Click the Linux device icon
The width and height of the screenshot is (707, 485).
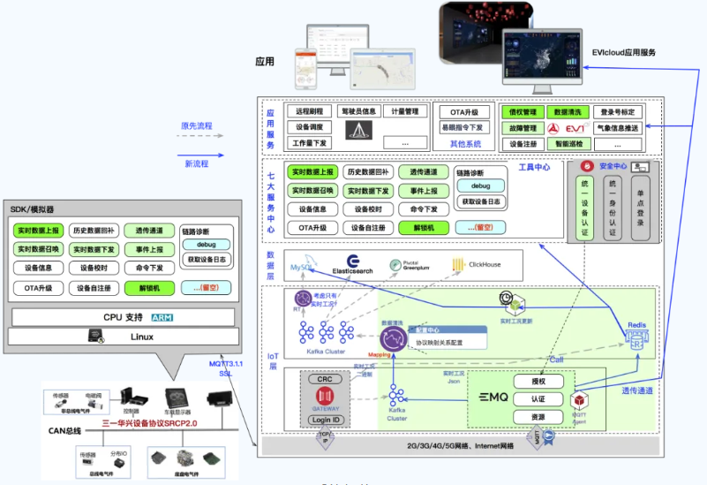pos(96,336)
